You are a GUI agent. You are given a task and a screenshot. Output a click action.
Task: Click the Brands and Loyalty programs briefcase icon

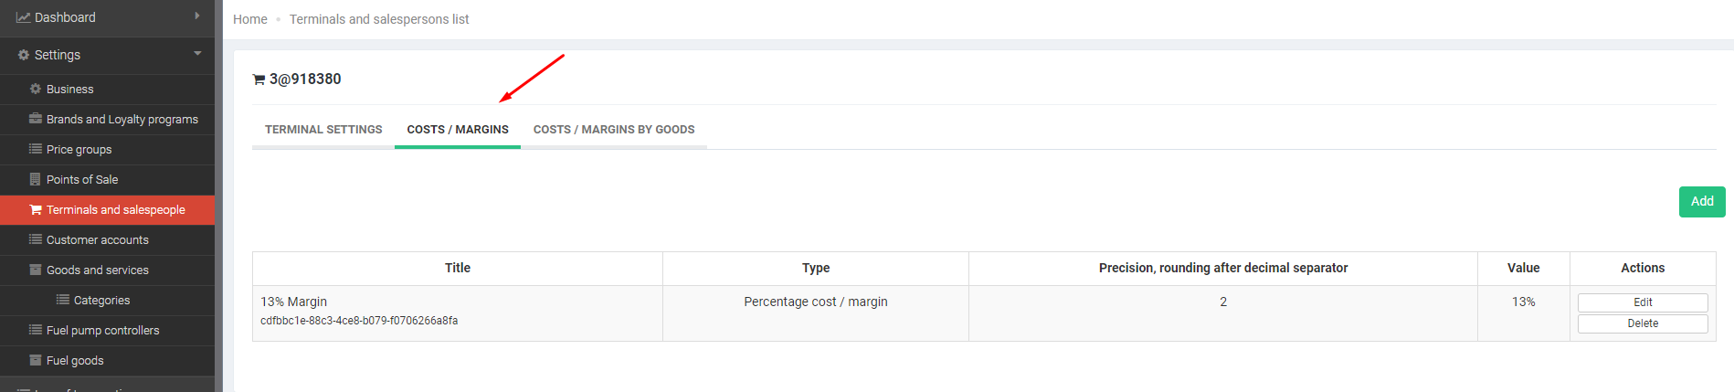pos(36,119)
